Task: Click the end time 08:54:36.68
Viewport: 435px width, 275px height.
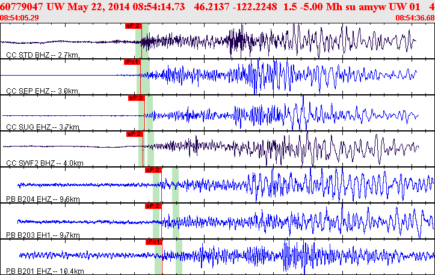Action: point(415,18)
